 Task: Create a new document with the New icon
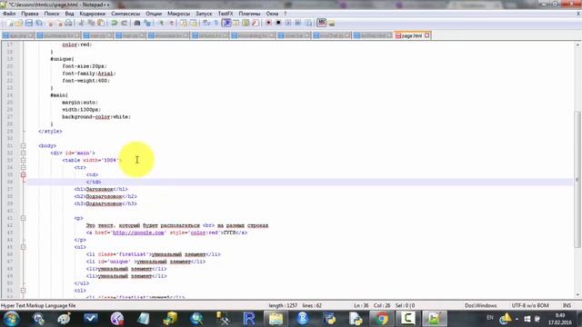(9, 23)
